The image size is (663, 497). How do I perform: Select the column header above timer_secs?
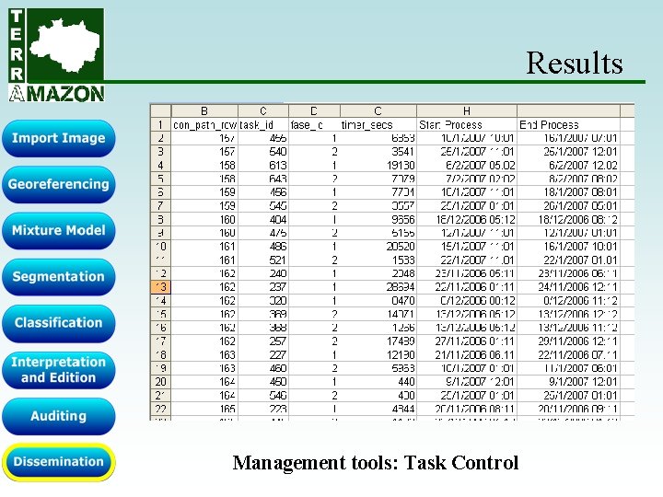pyautogui.click(x=378, y=110)
